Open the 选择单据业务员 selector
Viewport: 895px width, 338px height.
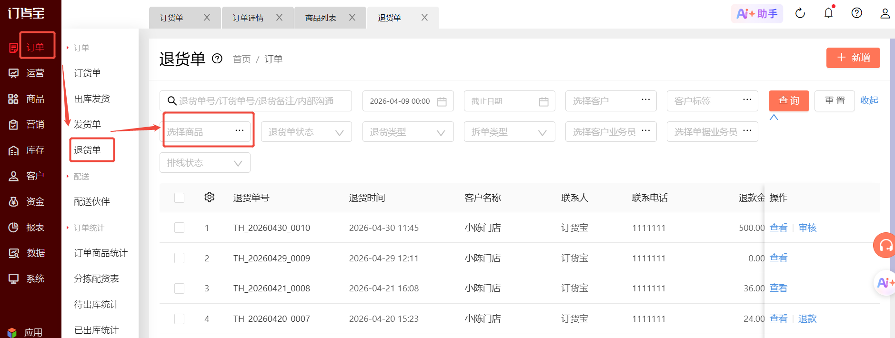tap(713, 132)
